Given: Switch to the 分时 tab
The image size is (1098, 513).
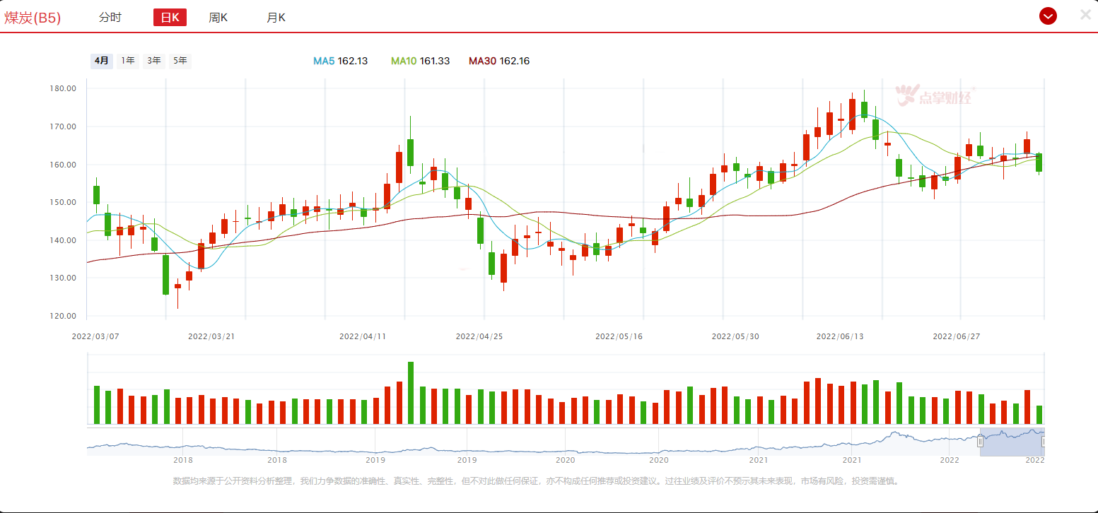Looking at the screenshot, I should point(110,18).
